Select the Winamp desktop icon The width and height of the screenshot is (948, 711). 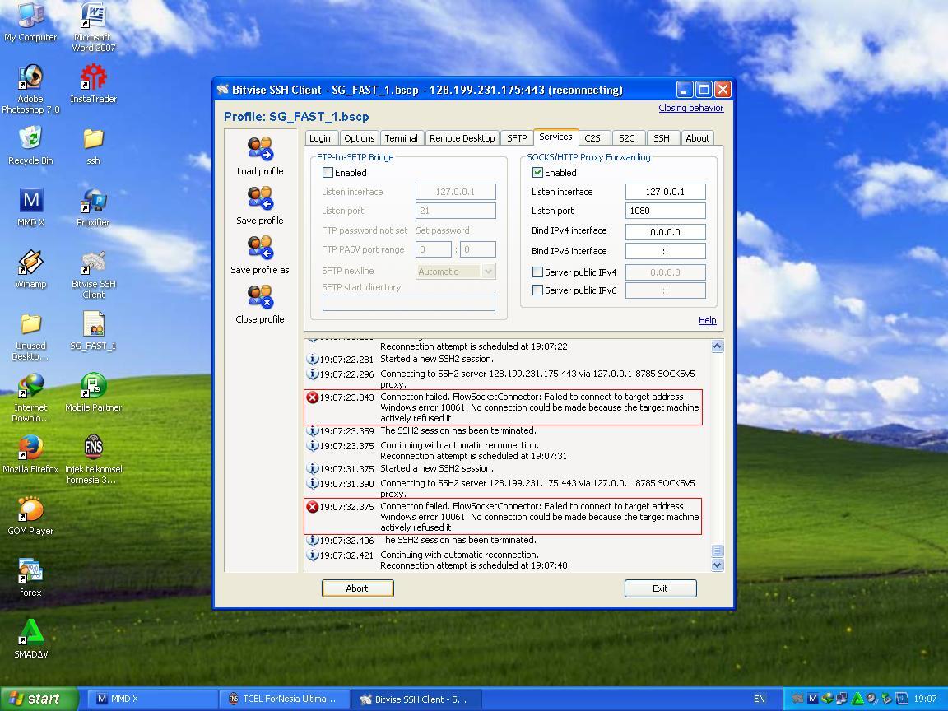30,268
